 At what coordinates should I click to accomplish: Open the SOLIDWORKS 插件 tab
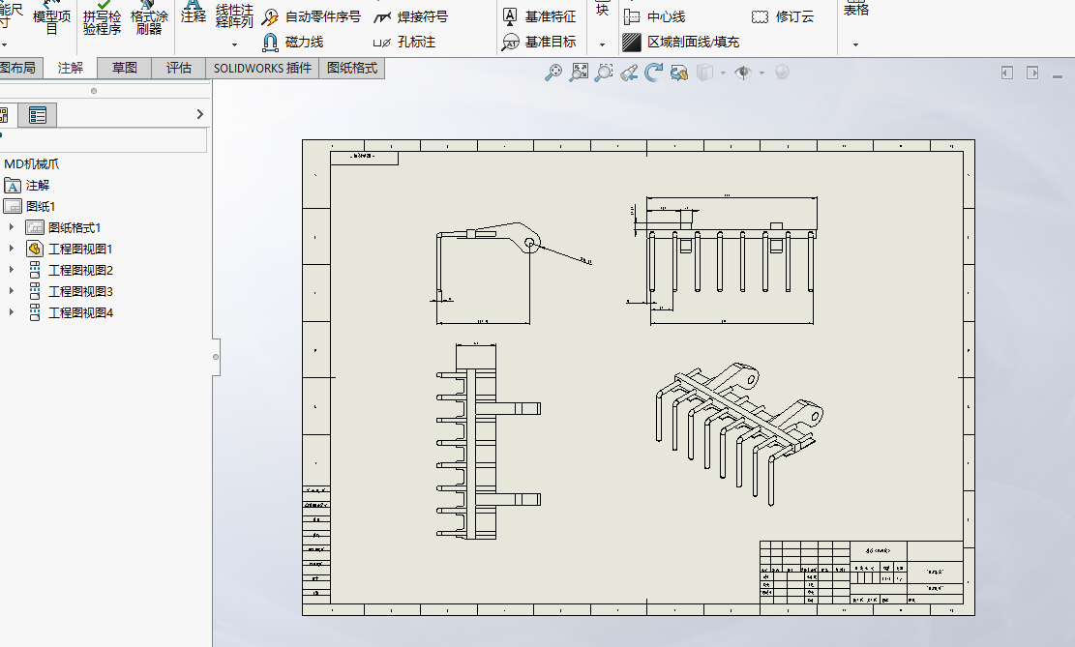click(x=262, y=68)
